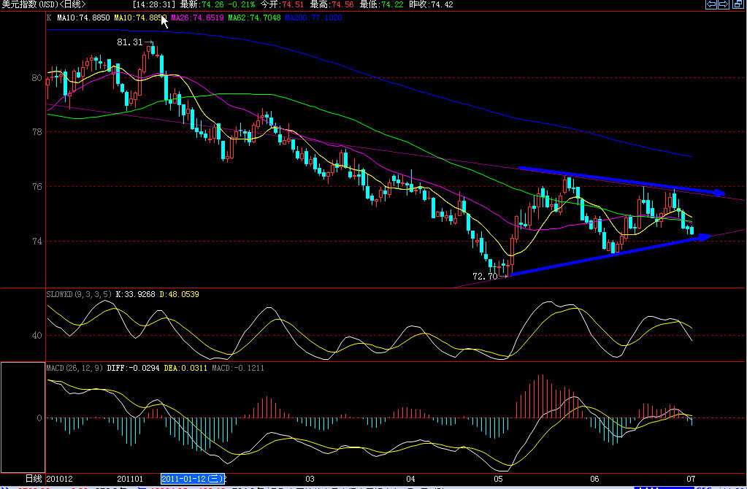This screenshot has width=747, height=489.
Task: Select the green MA62:74.7048 label
Action: pos(254,18)
